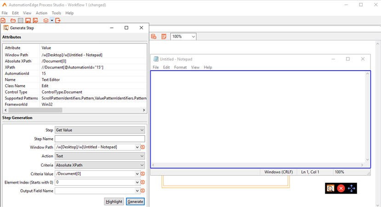The width and height of the screenshot is (381, 207).
Task: Open the Action menu
Action: coord(41,13)
